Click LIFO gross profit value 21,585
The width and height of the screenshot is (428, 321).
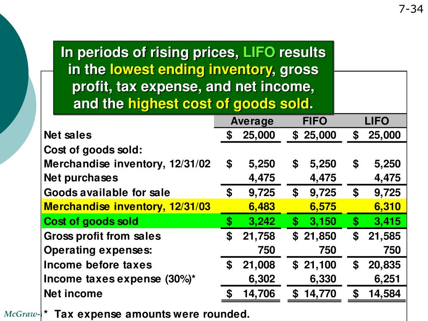tap(385, 236)
